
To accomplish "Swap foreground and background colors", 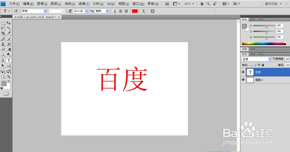I will pyautogui.click(x=9, y=81).
